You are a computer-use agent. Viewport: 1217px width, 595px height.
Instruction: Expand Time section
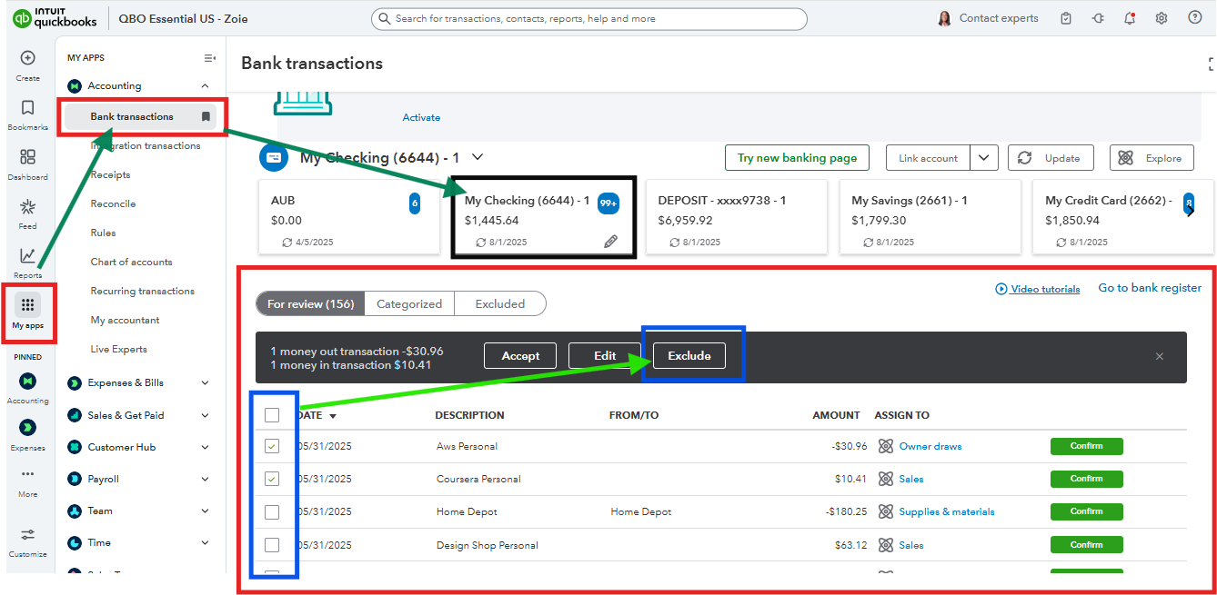pos(205,542)
